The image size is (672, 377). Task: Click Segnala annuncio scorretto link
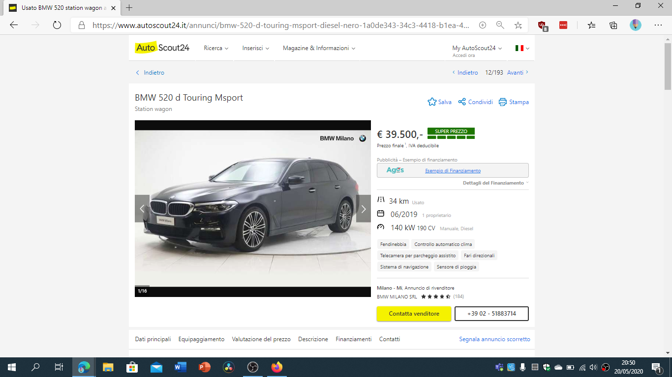point(494,339)
